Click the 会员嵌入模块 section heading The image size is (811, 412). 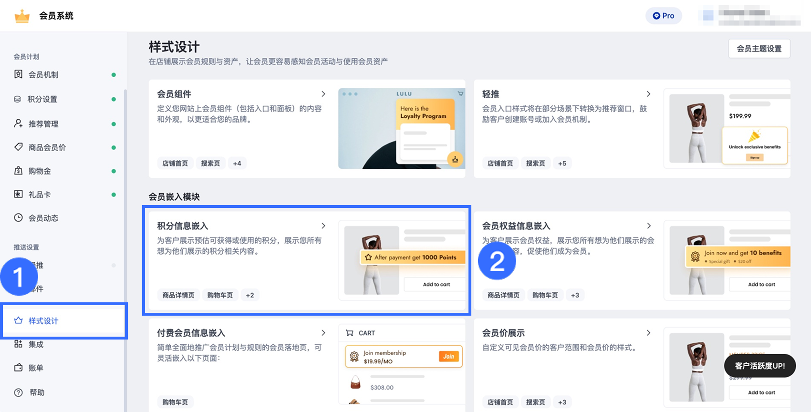174,197
